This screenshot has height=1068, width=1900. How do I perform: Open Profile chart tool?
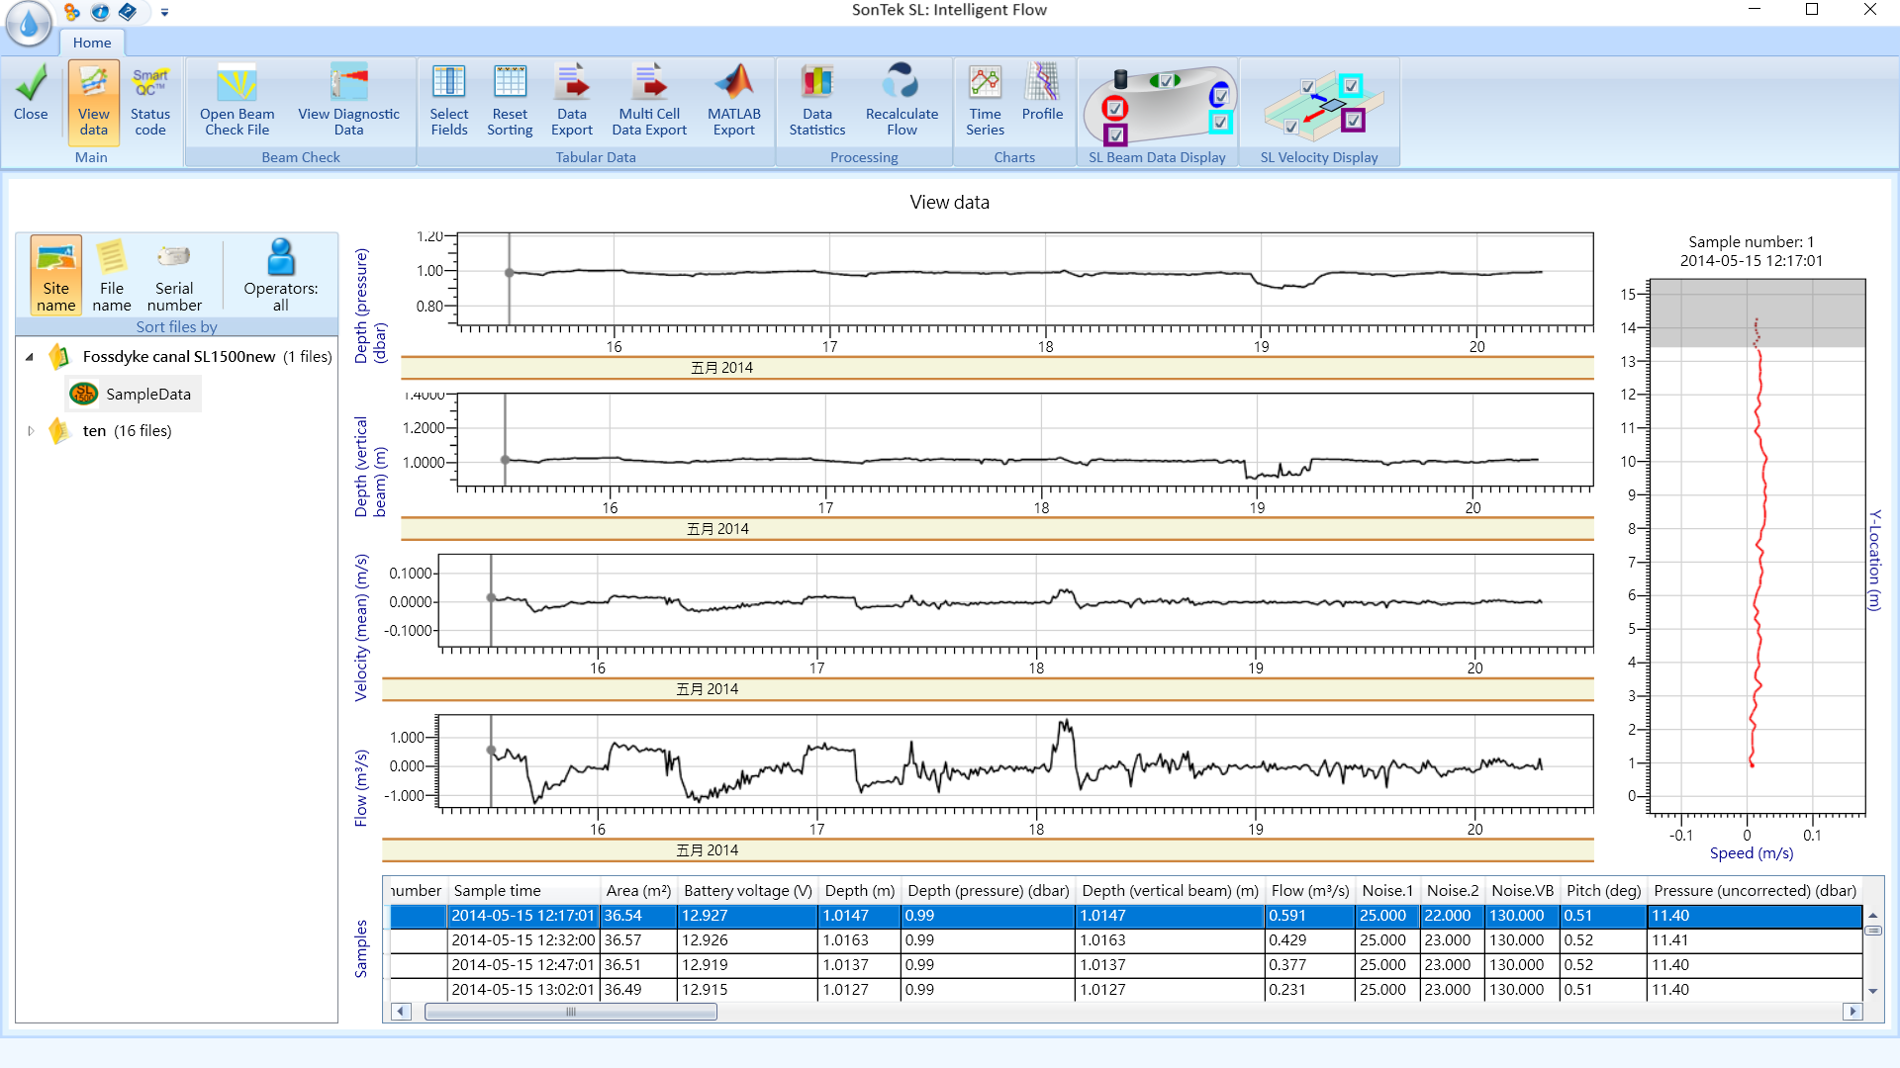point(1042,94)
